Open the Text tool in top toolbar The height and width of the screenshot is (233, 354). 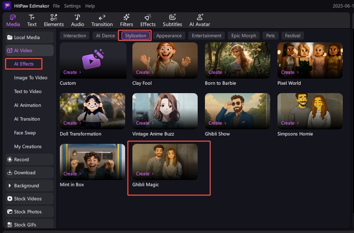click(x=32, y=20)
